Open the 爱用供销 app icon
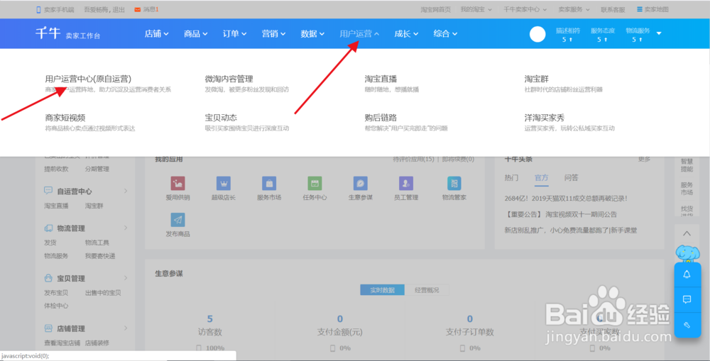 177,183
